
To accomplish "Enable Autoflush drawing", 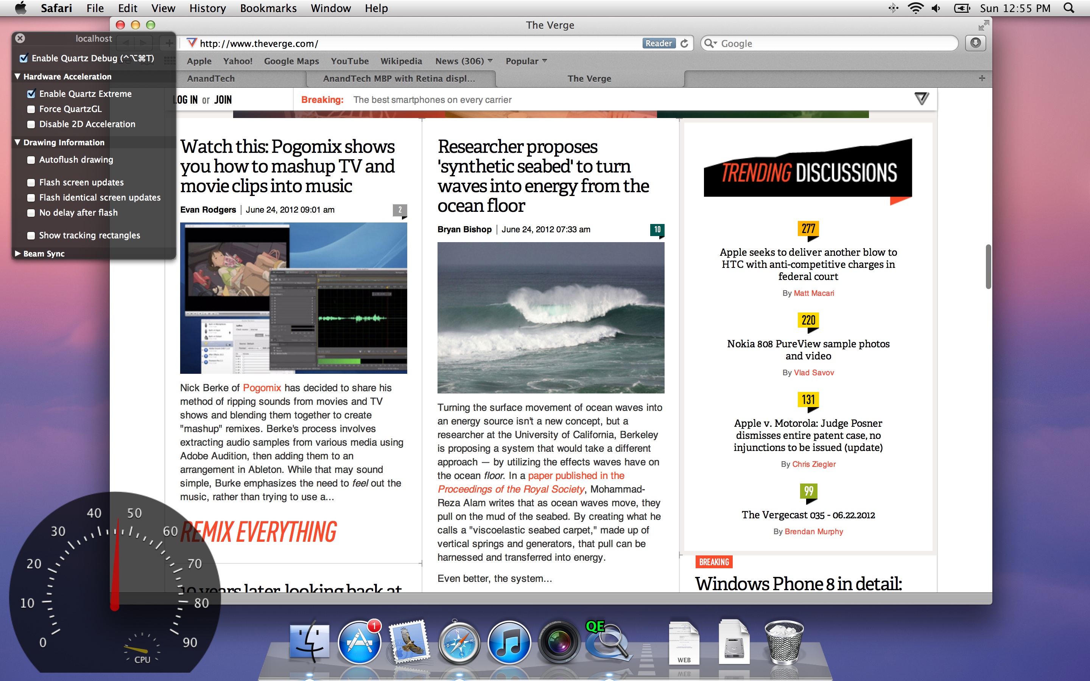I will pyautogui.click(x=31, y=159).
